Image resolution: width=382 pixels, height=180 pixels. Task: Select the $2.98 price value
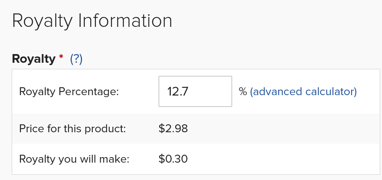[x=173, y=129]
